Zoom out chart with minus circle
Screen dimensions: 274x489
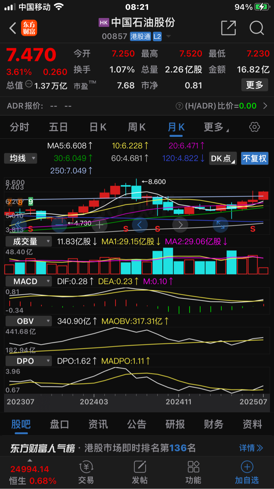pyautogui.click(x=59, y=225)
